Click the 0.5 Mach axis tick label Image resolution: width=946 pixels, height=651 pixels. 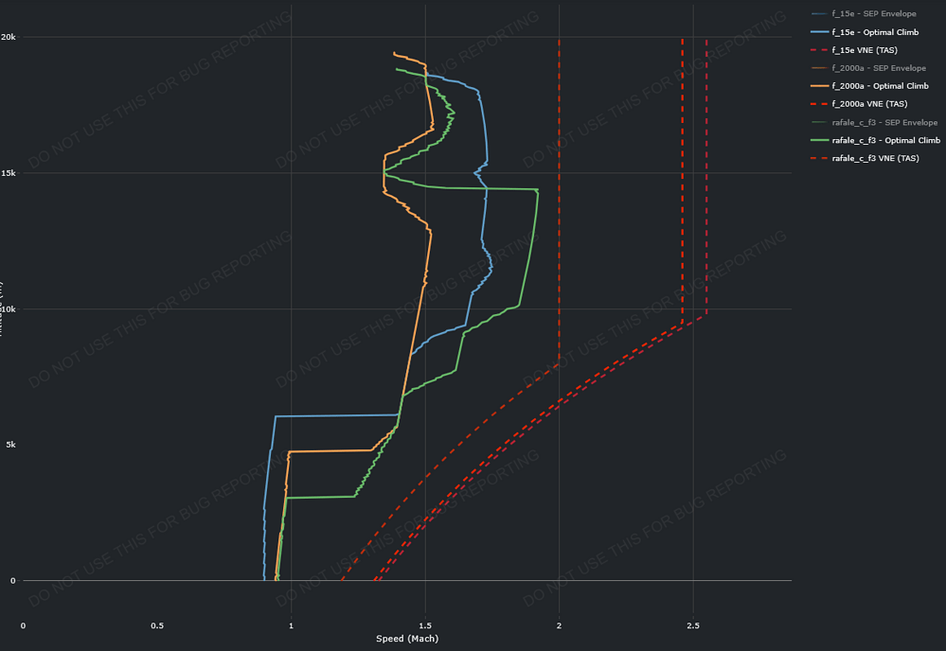click(x=157, y=625)
